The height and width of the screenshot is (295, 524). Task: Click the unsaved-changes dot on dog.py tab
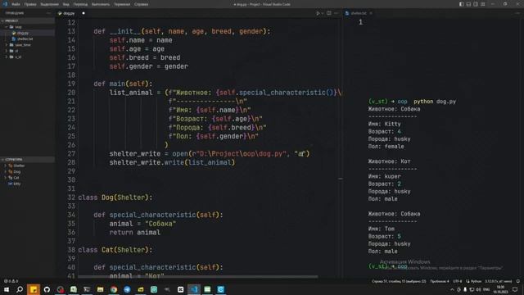pyautogui.click(x=84, y=13)
